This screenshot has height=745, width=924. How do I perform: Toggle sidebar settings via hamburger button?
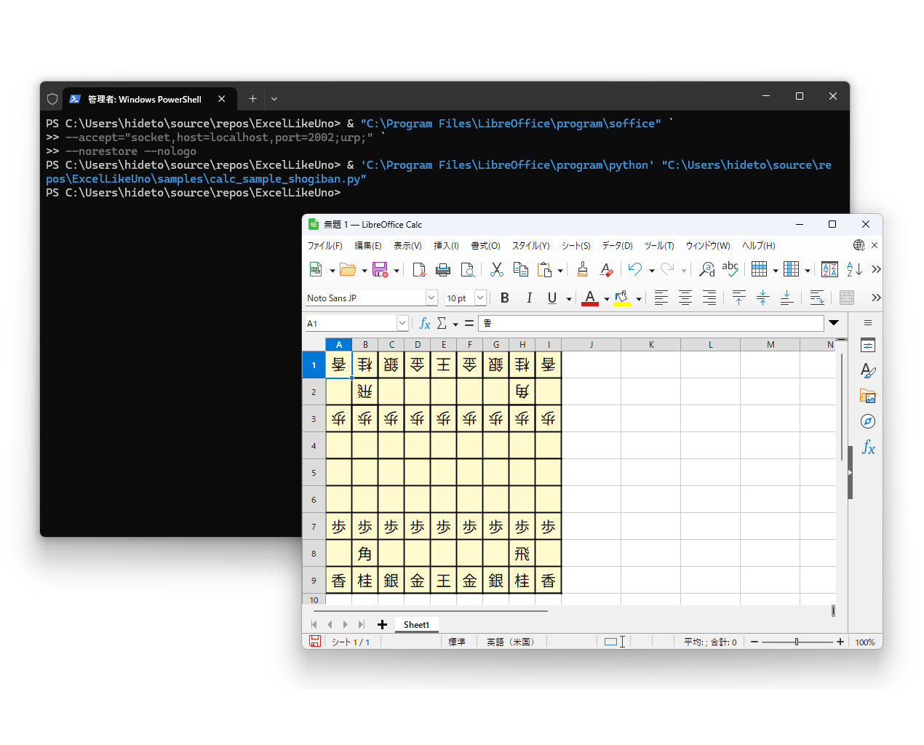pos(867,323)
